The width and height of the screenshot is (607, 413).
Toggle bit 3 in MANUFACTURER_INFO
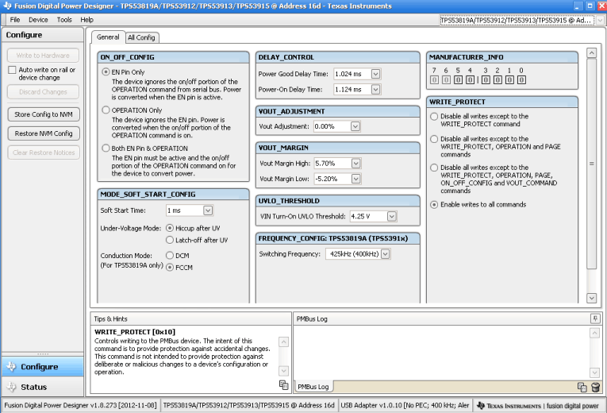click(487, 79)
